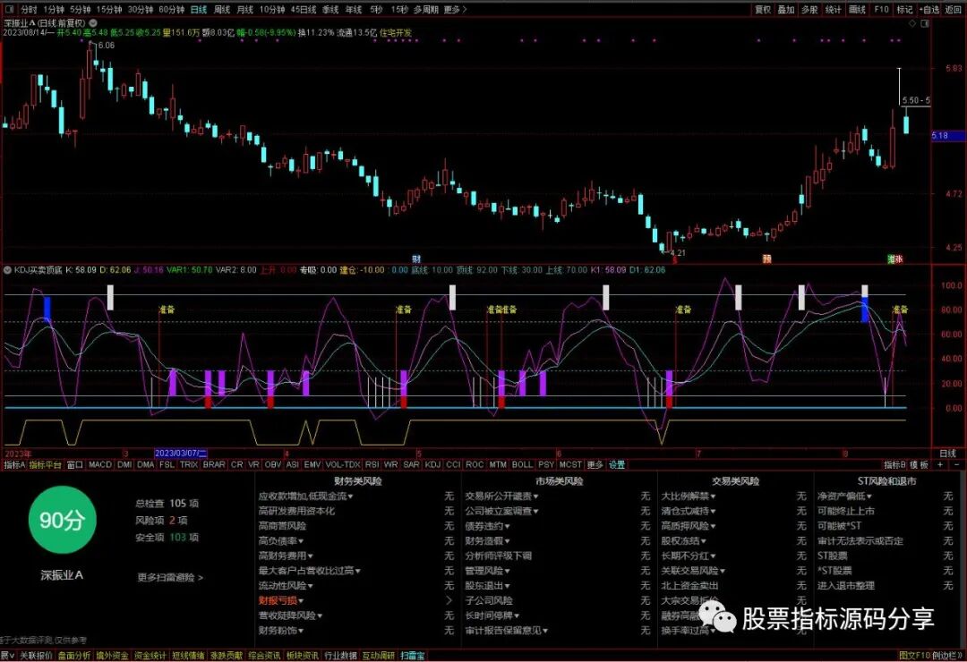Screen dimensions: 967x662
Task: Expand 更多 periods list
Action: pos(455,9)
